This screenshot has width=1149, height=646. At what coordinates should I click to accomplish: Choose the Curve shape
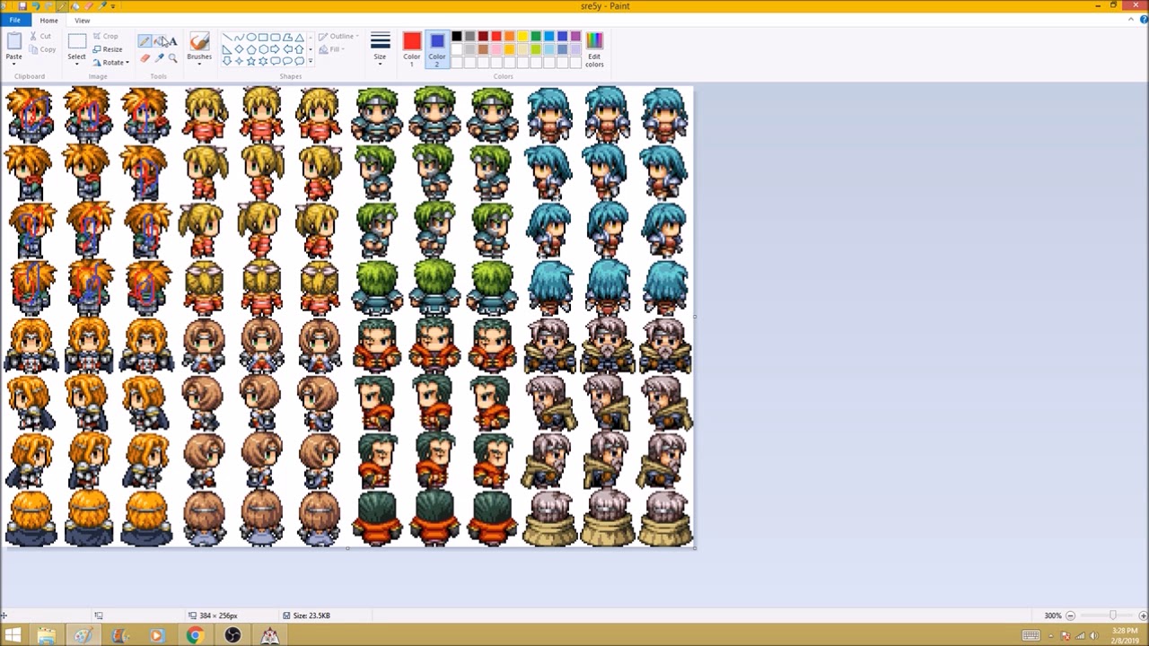(240, 38)
